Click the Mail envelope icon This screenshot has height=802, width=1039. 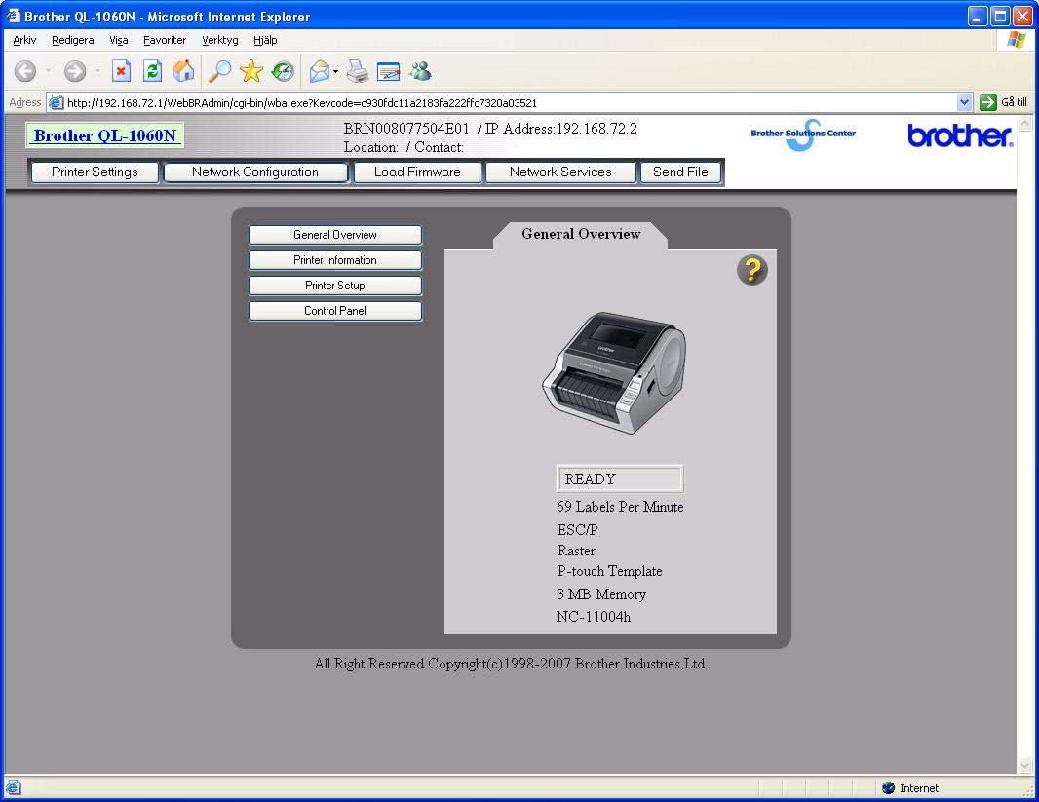point(320,71)
